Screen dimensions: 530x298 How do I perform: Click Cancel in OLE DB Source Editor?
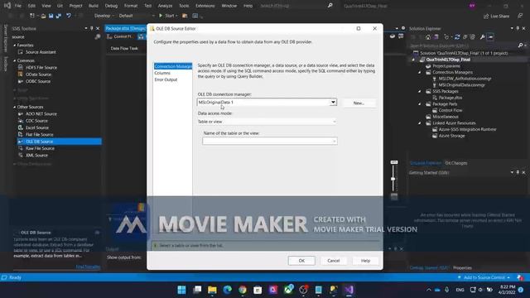(333, 261)
